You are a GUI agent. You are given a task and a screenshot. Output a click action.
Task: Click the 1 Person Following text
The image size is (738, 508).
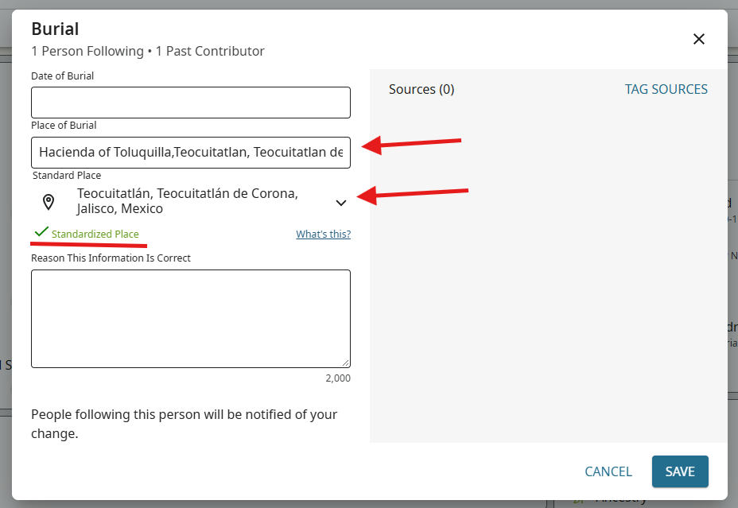87,51
